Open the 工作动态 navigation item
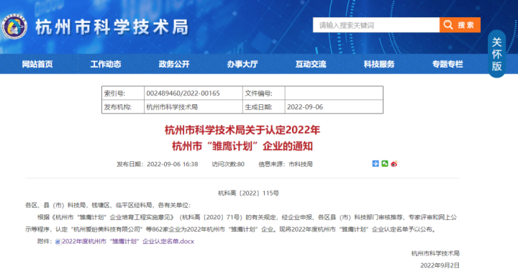518x274 pixels. [x=106, y=64]
